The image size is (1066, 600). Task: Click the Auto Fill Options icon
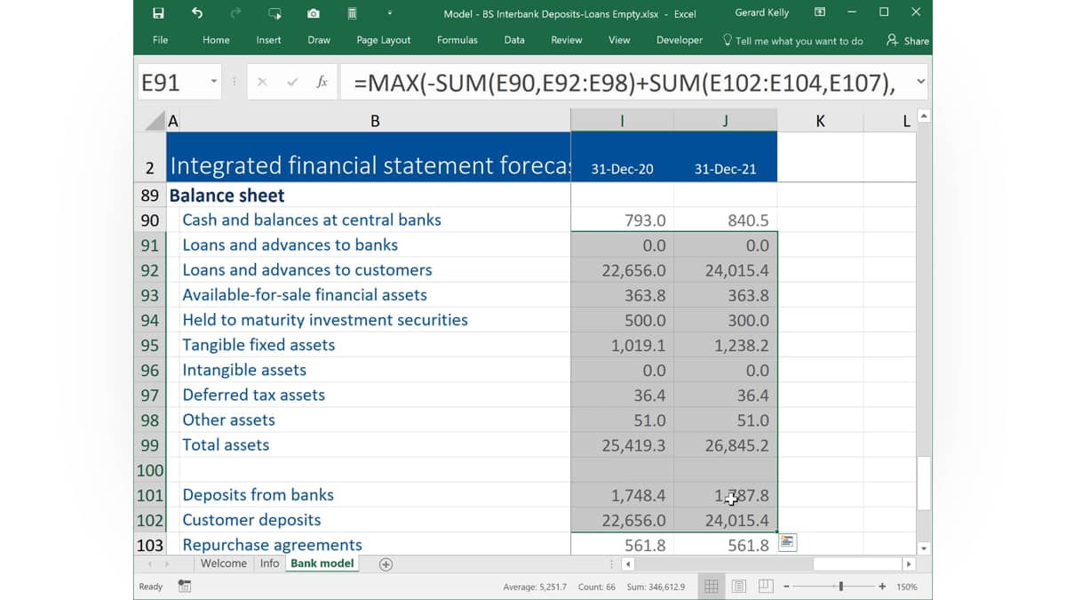pyautogui.click(x=788, y=542)
